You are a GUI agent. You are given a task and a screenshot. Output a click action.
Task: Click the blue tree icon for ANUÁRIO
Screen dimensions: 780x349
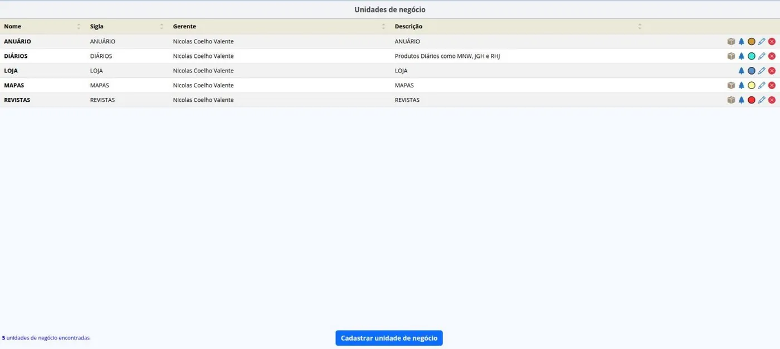point(742,41)
